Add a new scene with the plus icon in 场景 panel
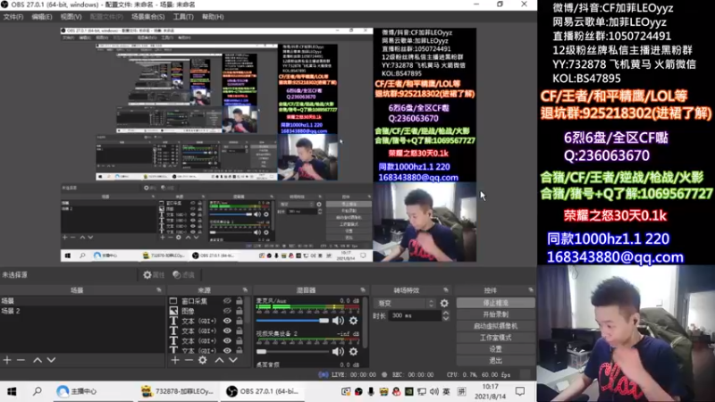The width and height of the screenshot is (715, 402). tap(7, 360)
